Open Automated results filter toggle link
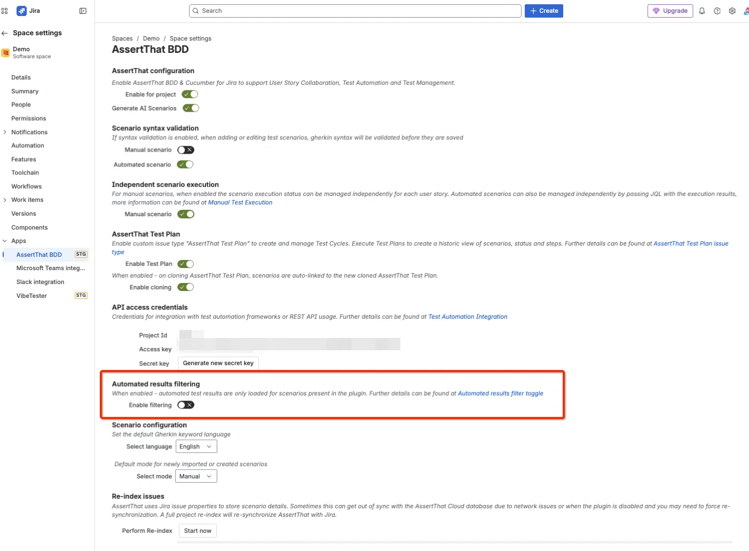The width and height of the screenshot is (749, 551). tap(501, 393)
